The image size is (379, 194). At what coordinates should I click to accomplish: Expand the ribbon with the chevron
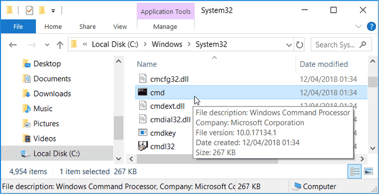[x=358, y=26]
